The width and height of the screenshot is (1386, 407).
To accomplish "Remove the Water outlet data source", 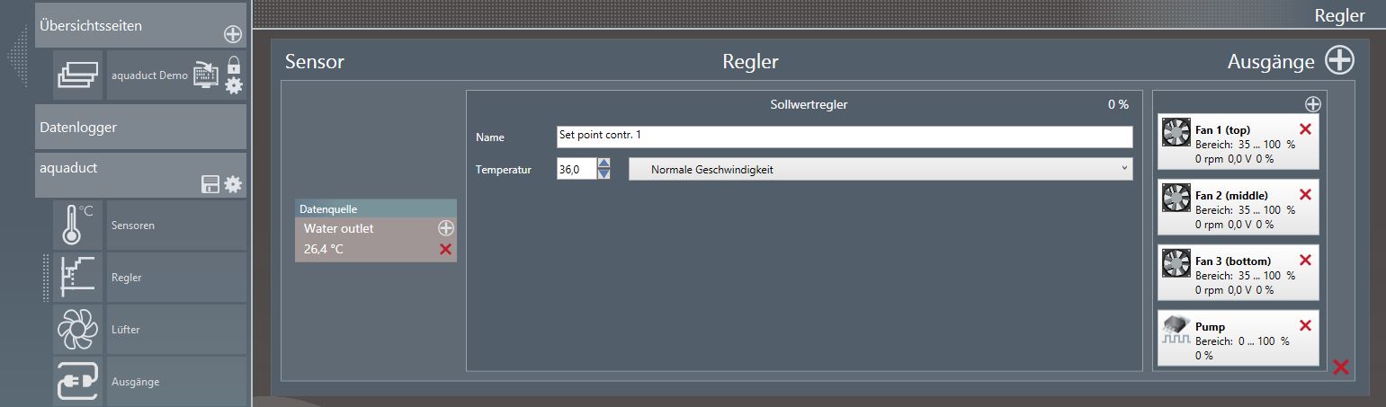I will pyautogui.click(x=445, y=249).
